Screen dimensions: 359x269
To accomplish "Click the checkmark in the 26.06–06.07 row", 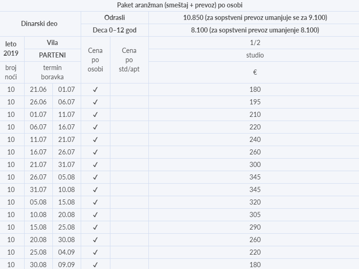I will pyautogui.click(x=95, y=102).
